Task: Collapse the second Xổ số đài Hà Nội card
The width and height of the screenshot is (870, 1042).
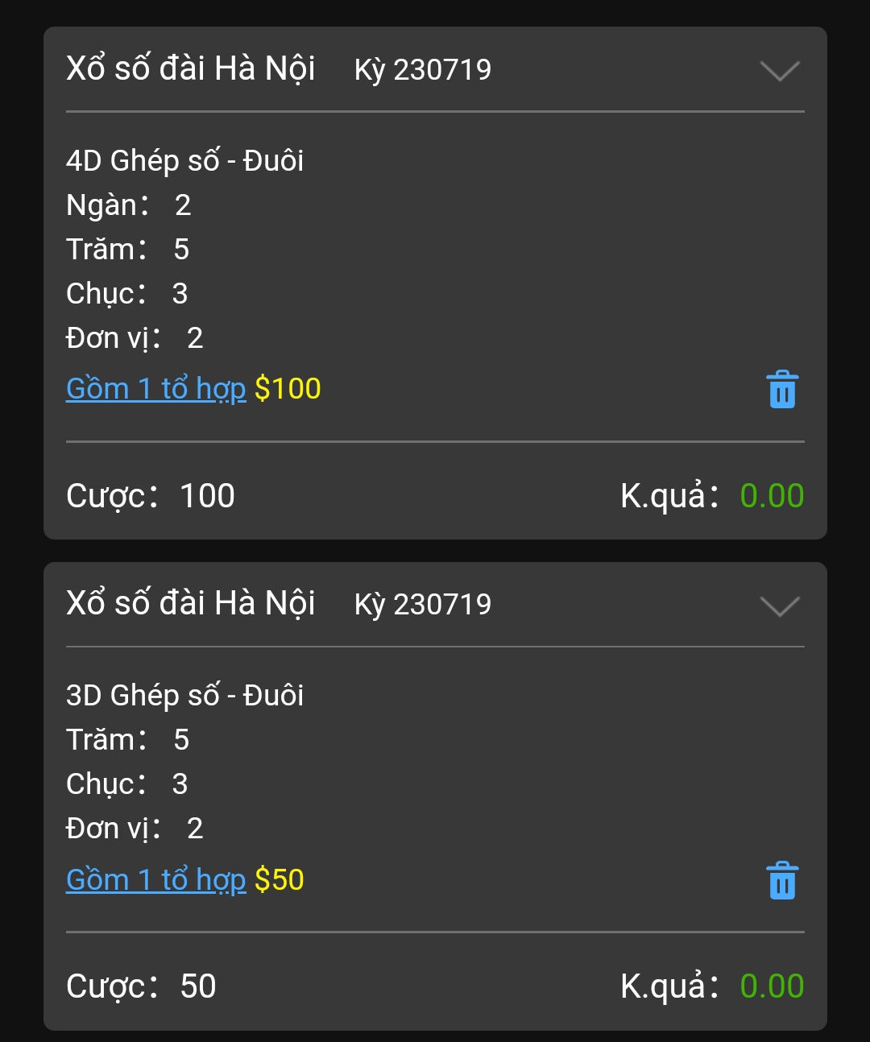Action: [780, 606]
